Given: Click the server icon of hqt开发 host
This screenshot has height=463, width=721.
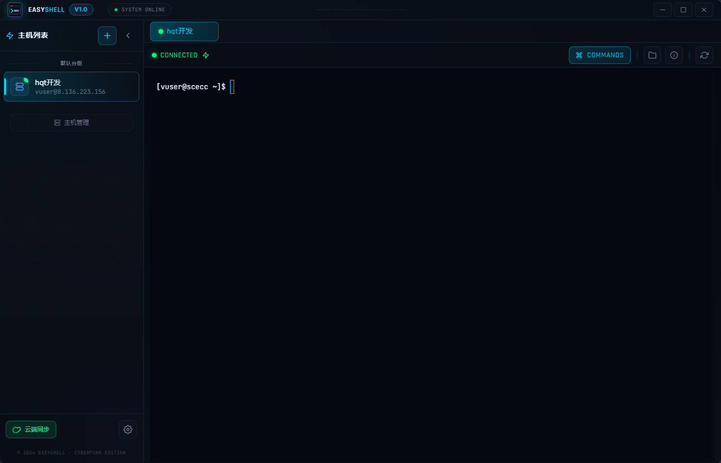Looking at the screenshot, I should [20, 87].
